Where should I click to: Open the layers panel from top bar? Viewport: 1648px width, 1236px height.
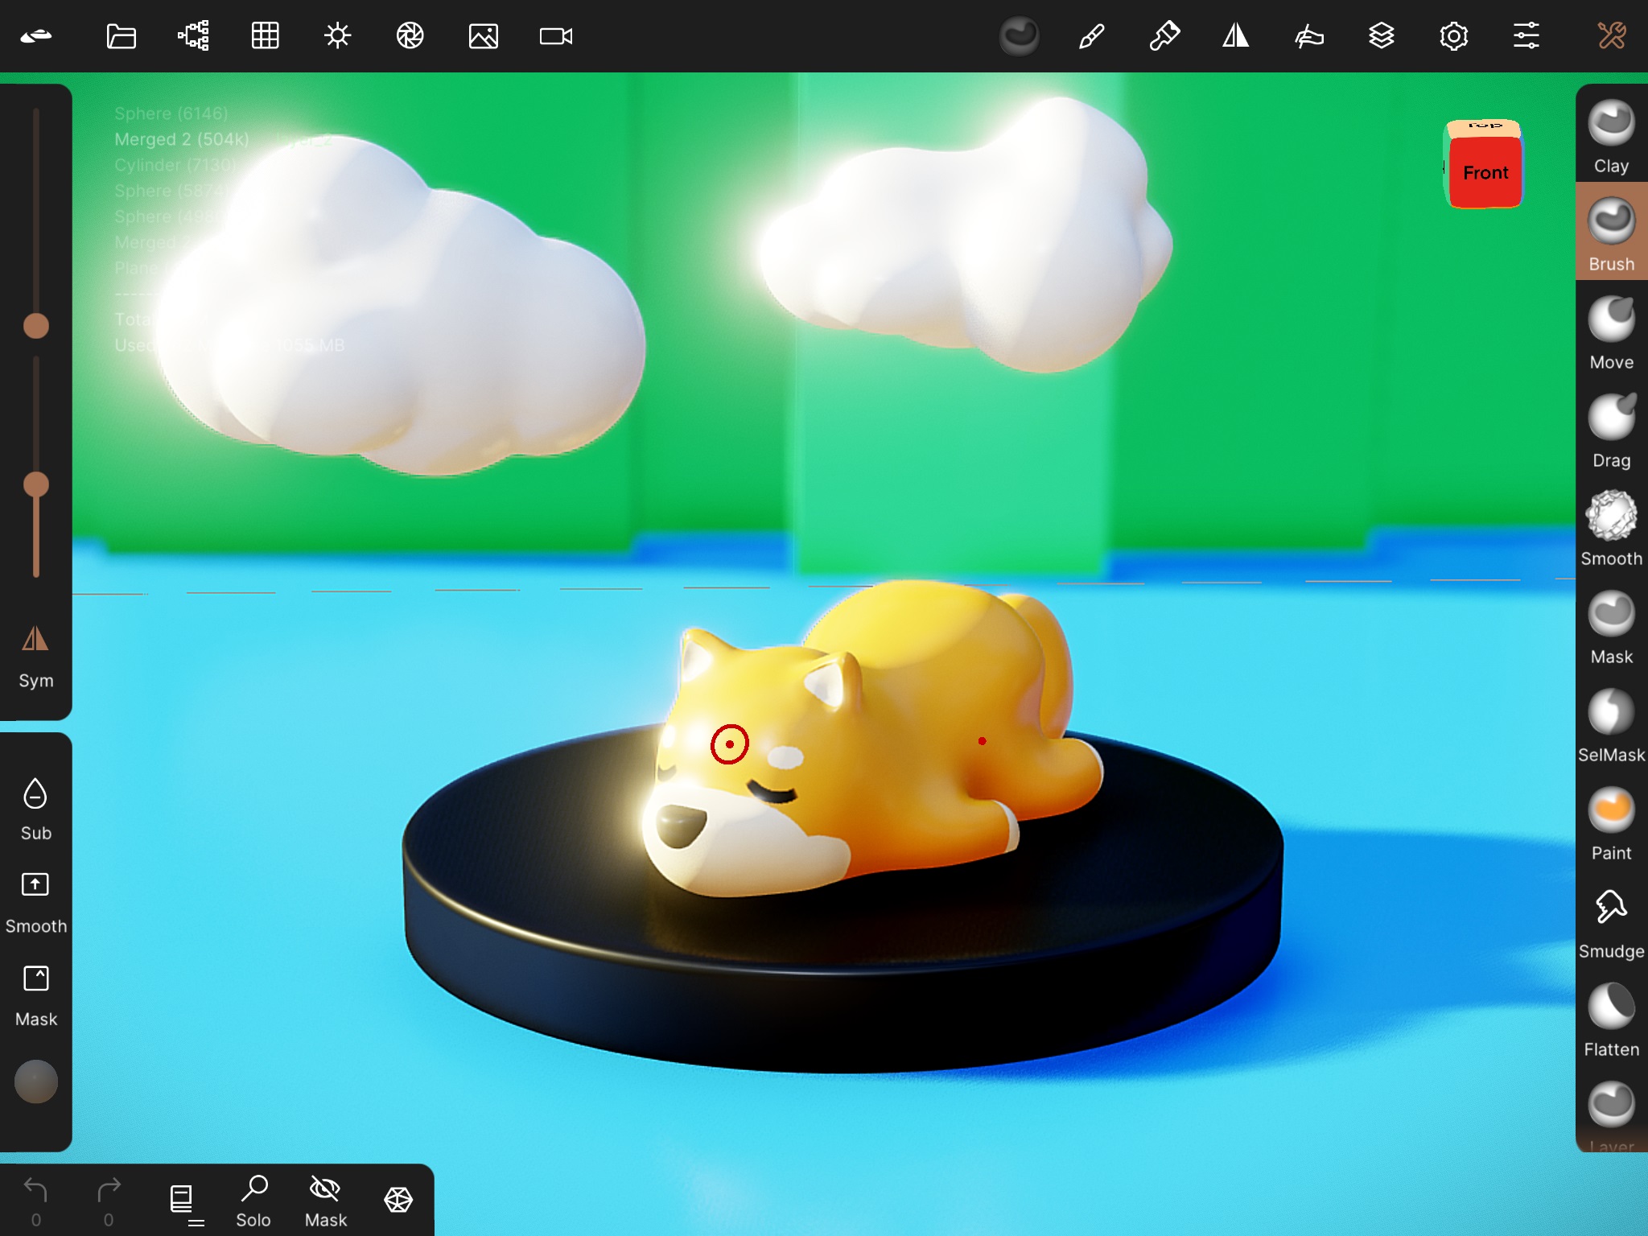(x=1382, y=35)
